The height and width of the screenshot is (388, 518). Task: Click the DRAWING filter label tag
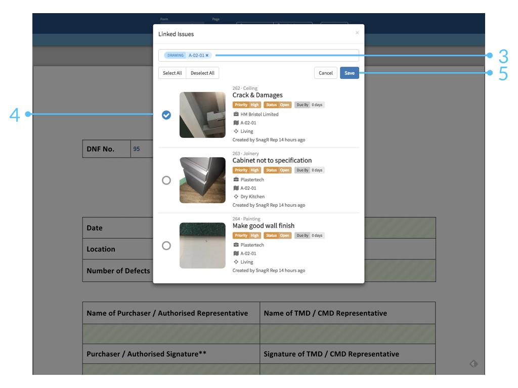pos(175,56)
